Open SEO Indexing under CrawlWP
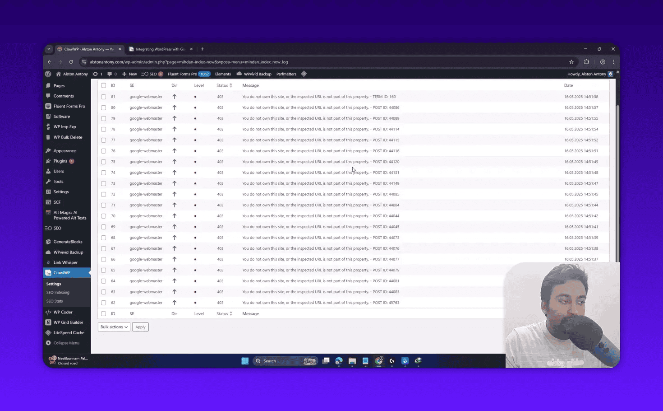 pos(58,292)
